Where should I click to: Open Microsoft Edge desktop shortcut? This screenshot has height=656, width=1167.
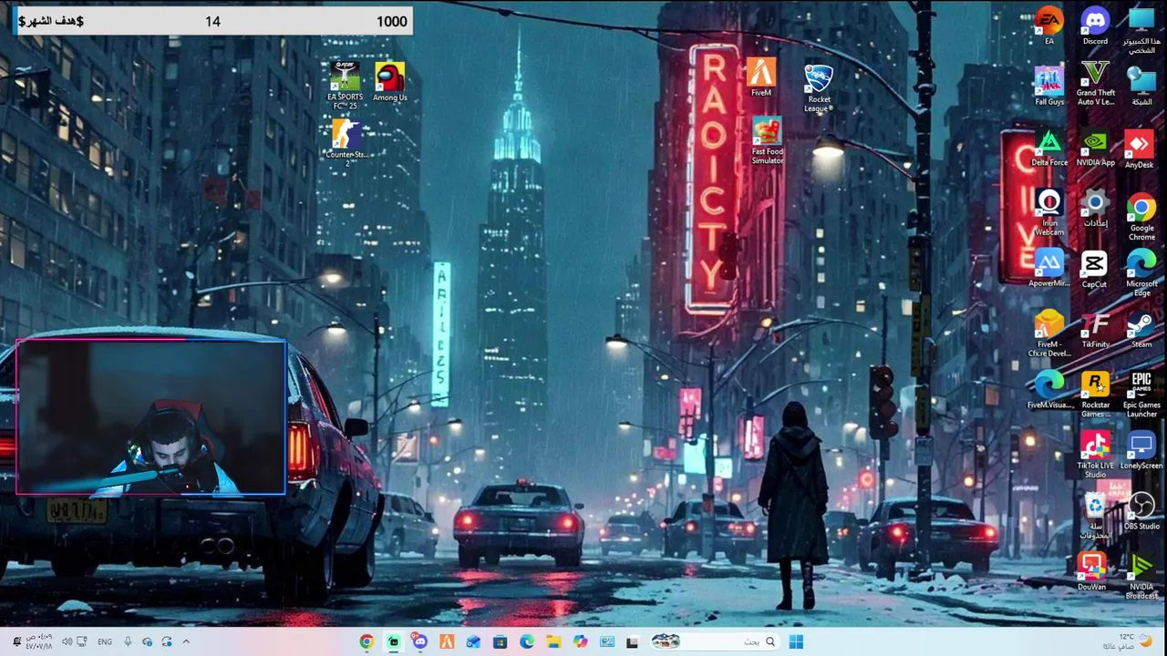[x=1141, y=273]
